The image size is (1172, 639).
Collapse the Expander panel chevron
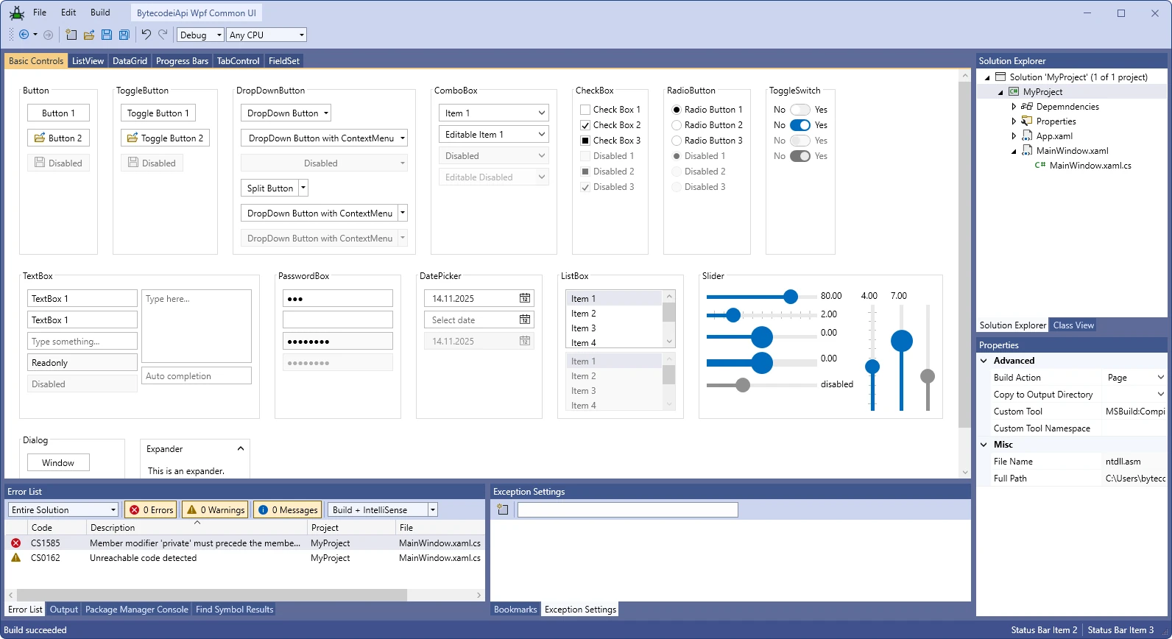pyautogui.click(x=240, y=449)
